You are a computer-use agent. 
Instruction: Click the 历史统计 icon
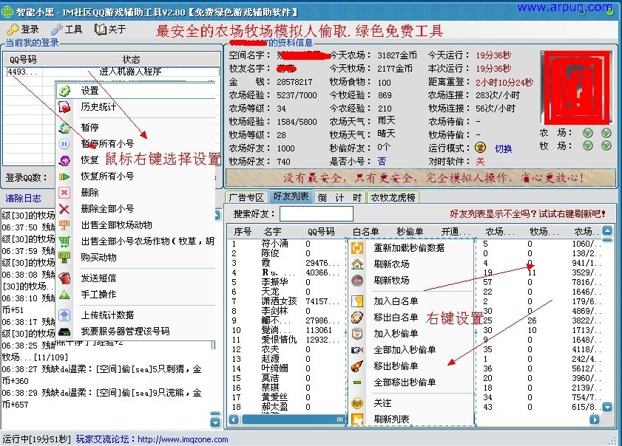(64, 107)
